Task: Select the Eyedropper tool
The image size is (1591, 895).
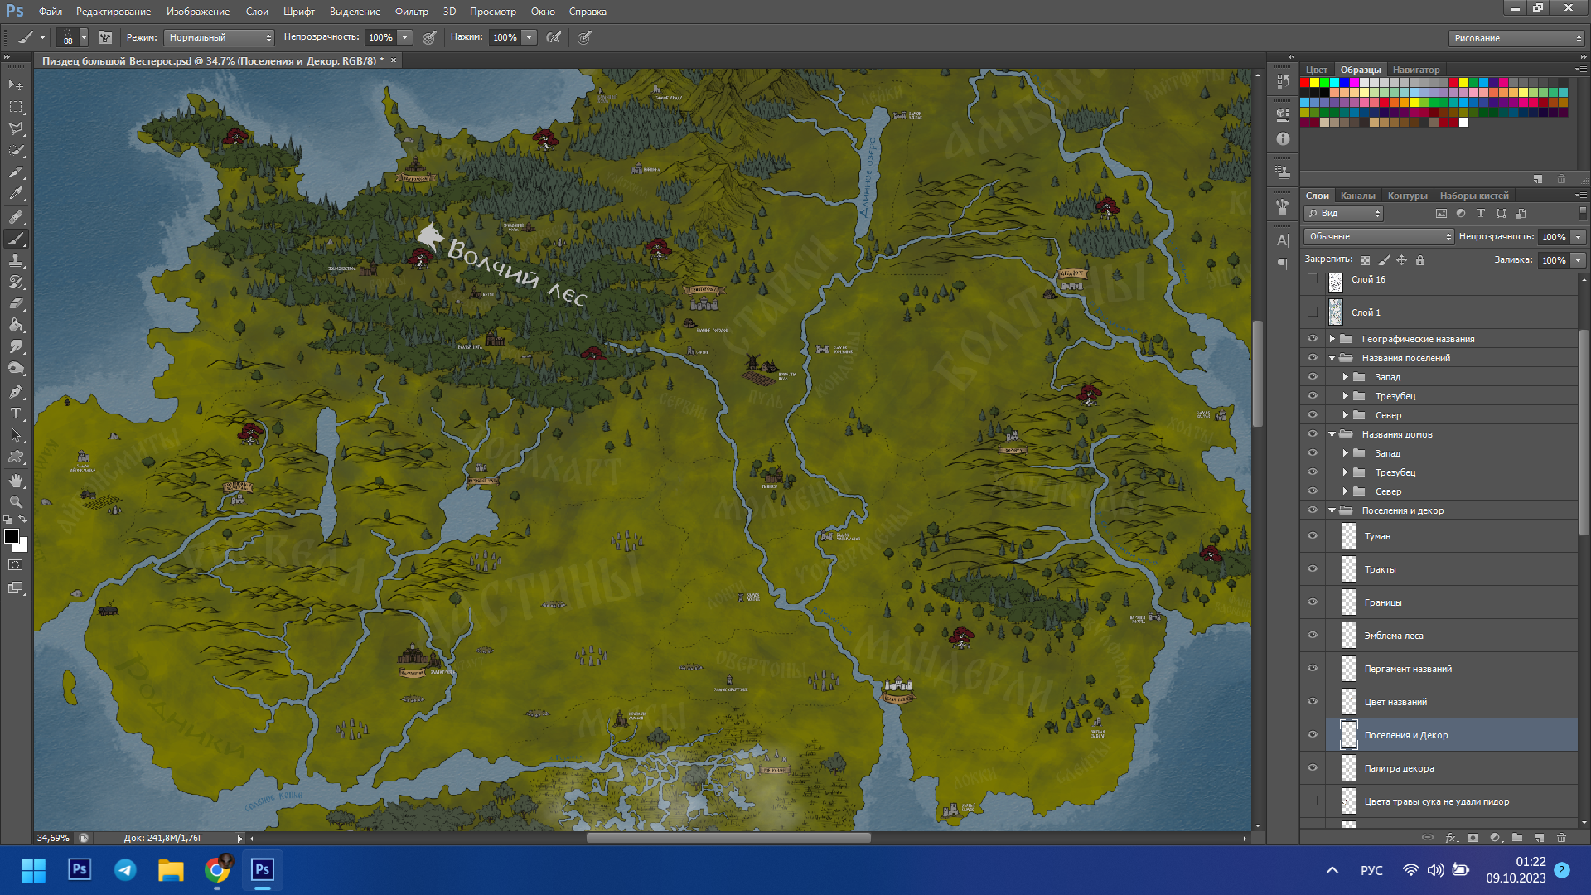Action: coord(16,194)
